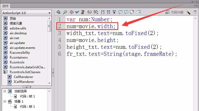Image resolution: width=199 pixels, height=111 pixels.
Task: Click the fr_txt.text code line
Action: [122, 54]
